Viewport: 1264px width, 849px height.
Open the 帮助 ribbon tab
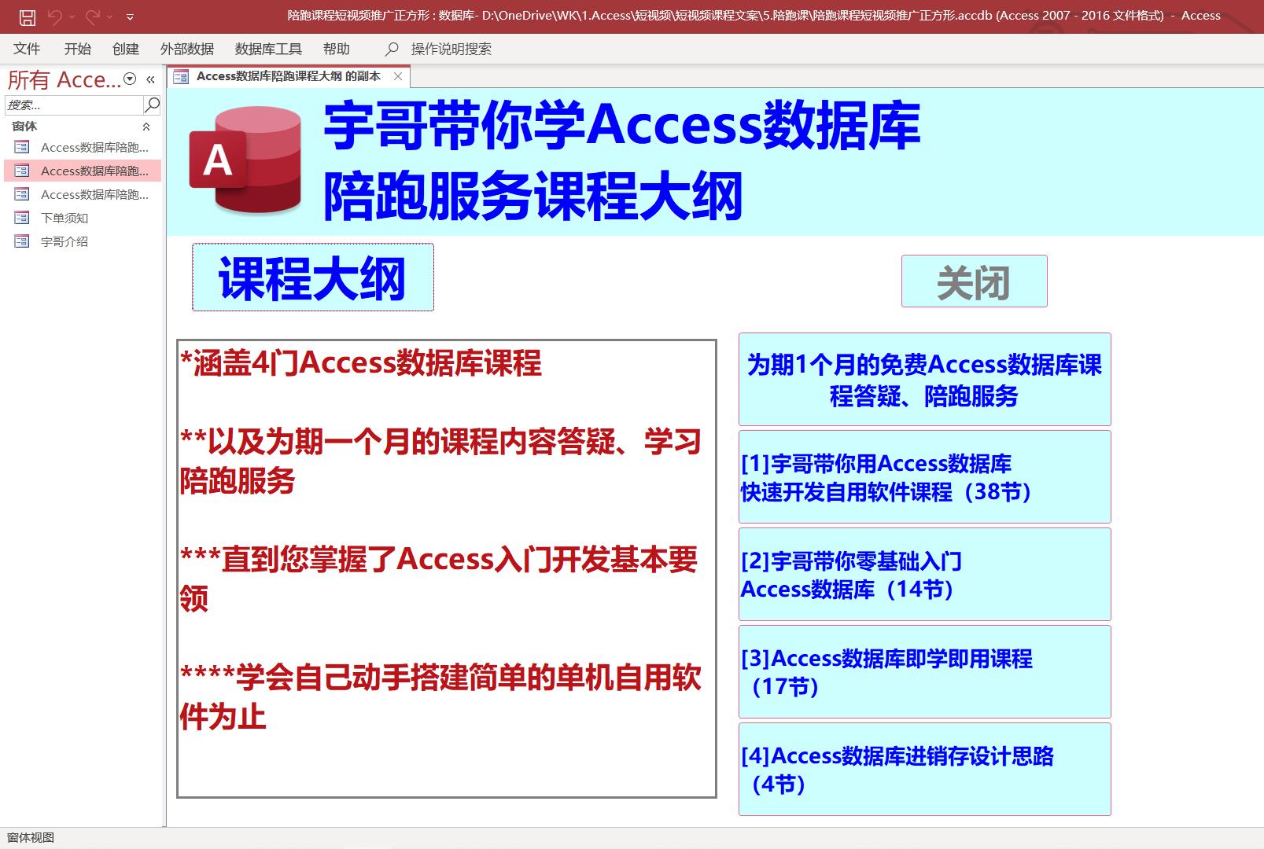[336, 49]
